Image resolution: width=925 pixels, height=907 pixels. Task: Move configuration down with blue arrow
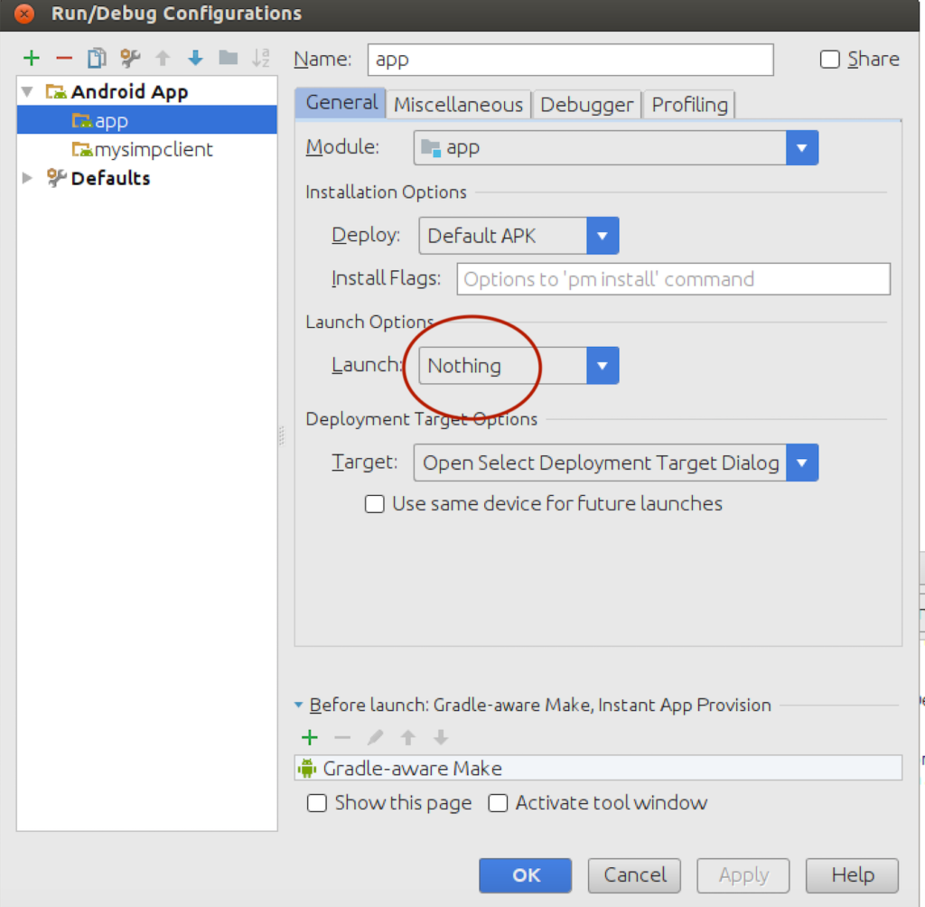coord(195,57)
